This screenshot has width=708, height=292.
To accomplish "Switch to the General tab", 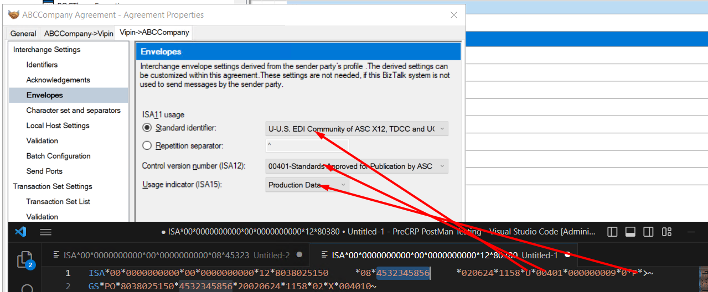I will [23, 34].
